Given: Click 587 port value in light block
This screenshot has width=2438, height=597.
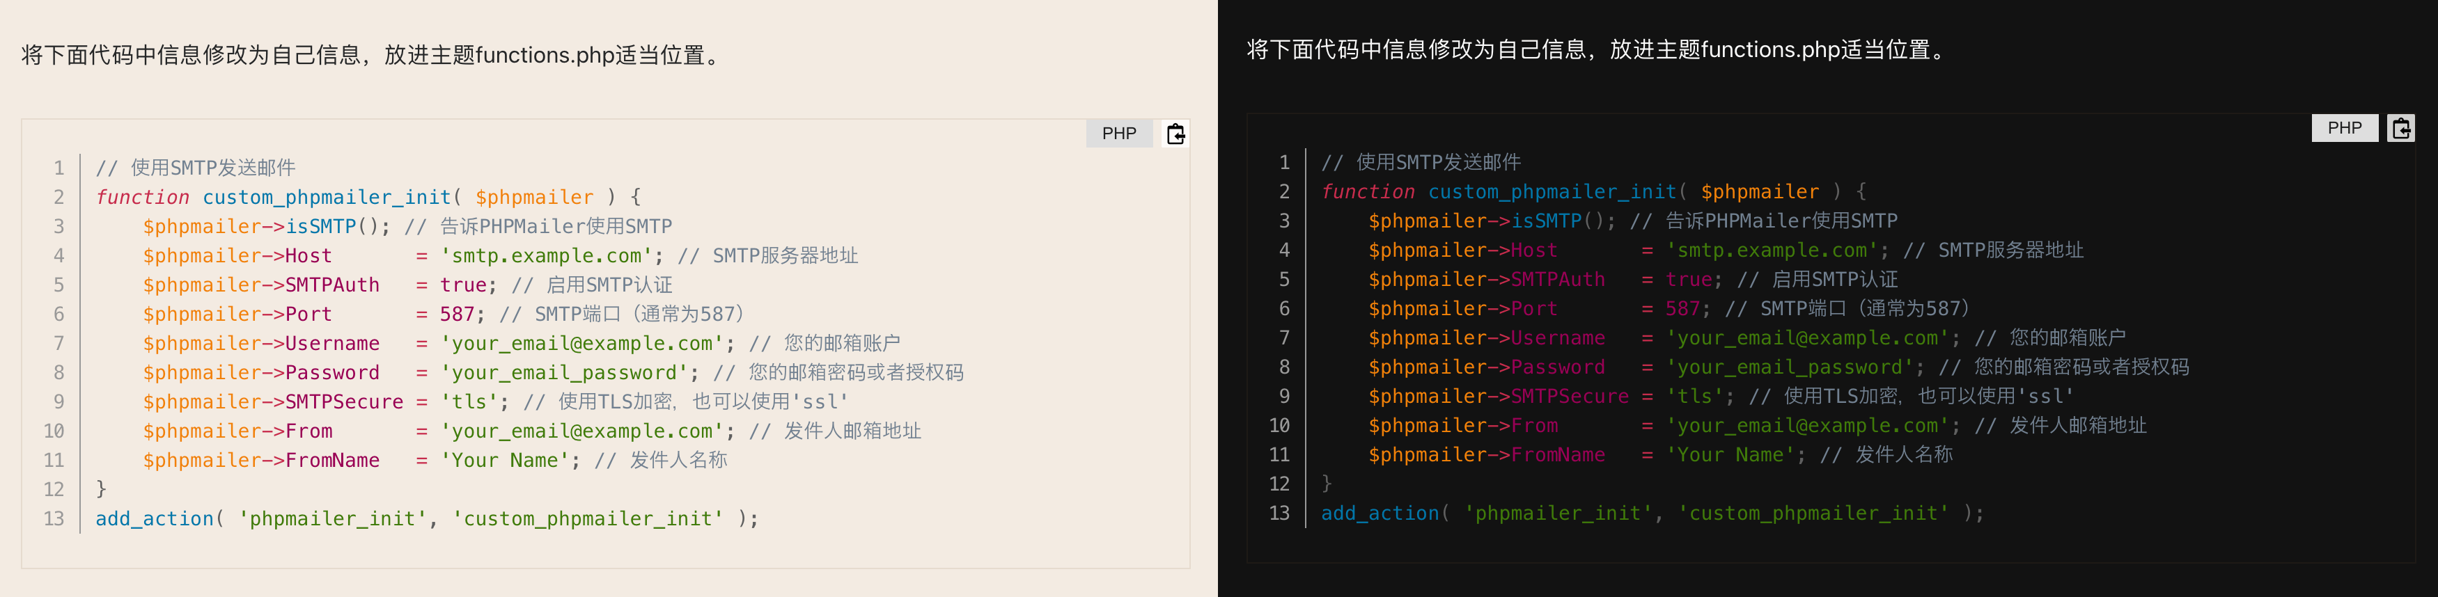Looking at the screenshot, I should (x=457, y=314).
